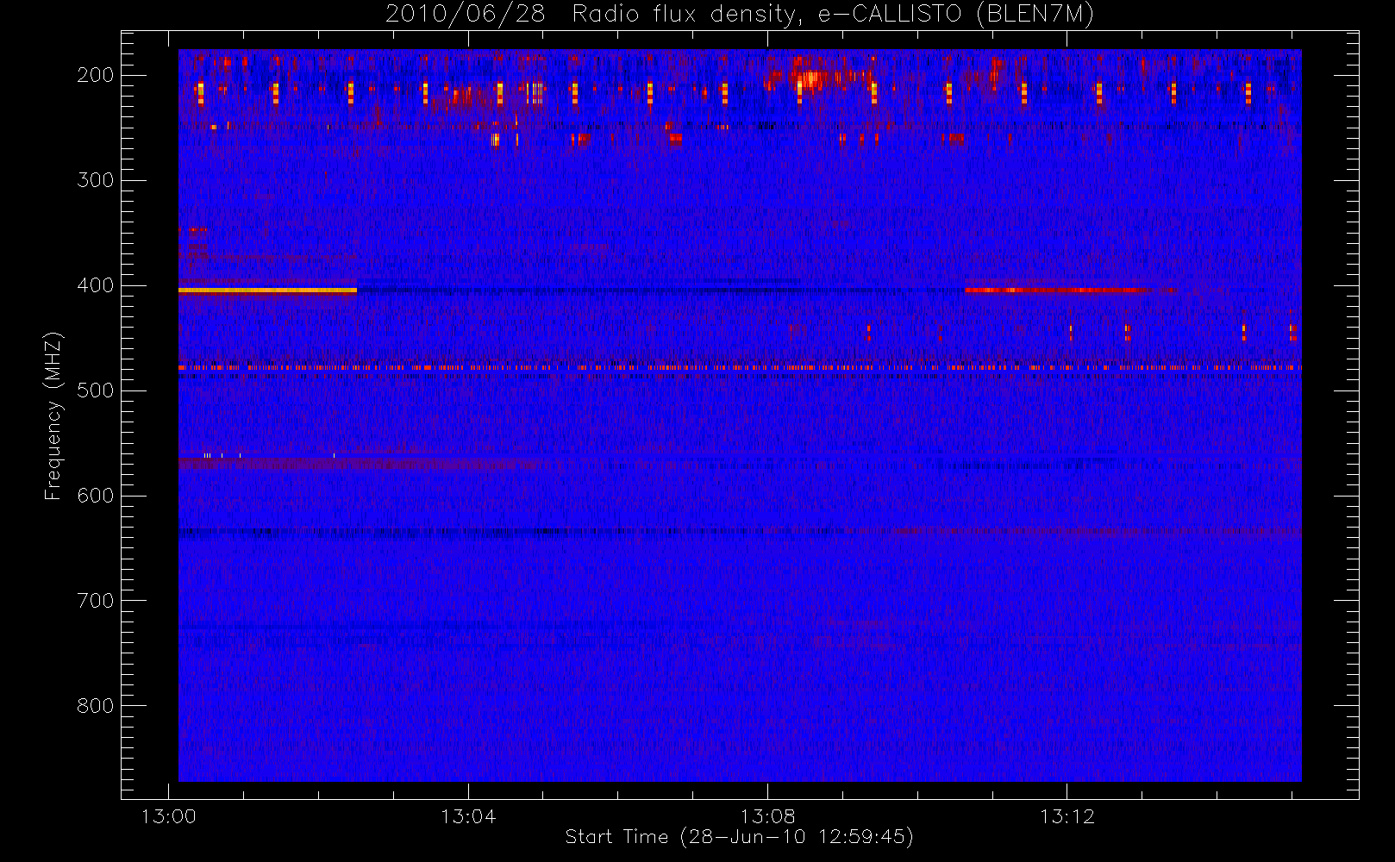Click the 13:08 time tick label
1395x862 pixels.
click(767, 816)
